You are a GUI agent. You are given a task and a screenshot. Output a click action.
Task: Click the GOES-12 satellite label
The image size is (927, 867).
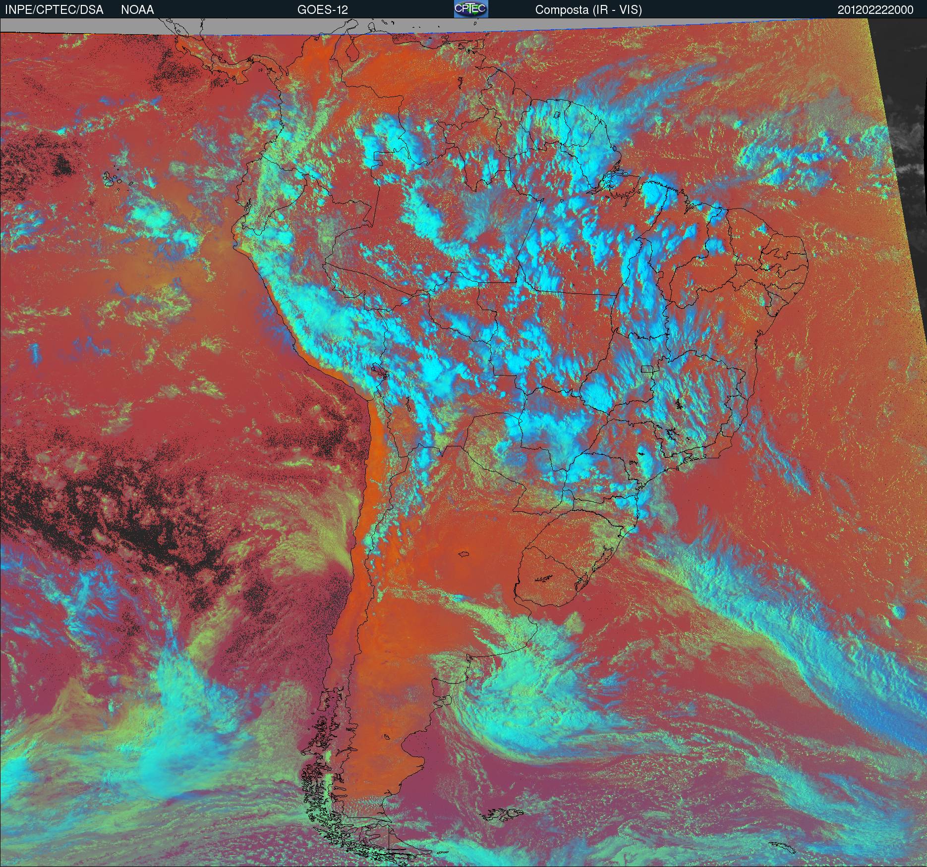pos(322,10)
